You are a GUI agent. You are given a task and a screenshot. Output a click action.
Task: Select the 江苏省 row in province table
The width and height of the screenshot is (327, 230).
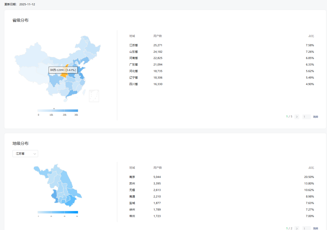[x=222, y=45]
